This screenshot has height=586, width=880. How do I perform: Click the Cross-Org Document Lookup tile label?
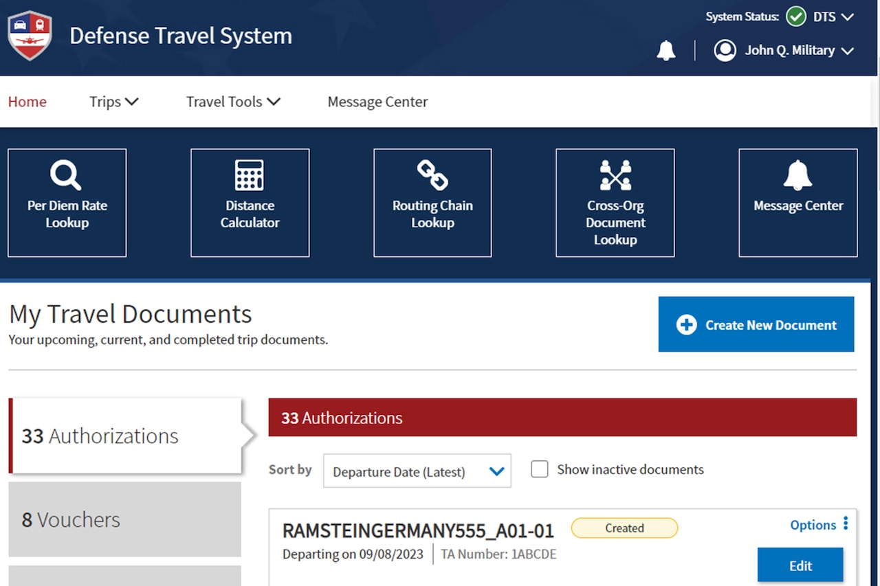click(x=615, y=223)
